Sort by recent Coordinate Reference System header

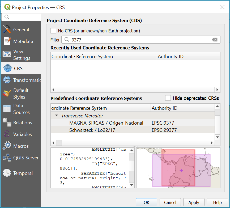(104, 56)
